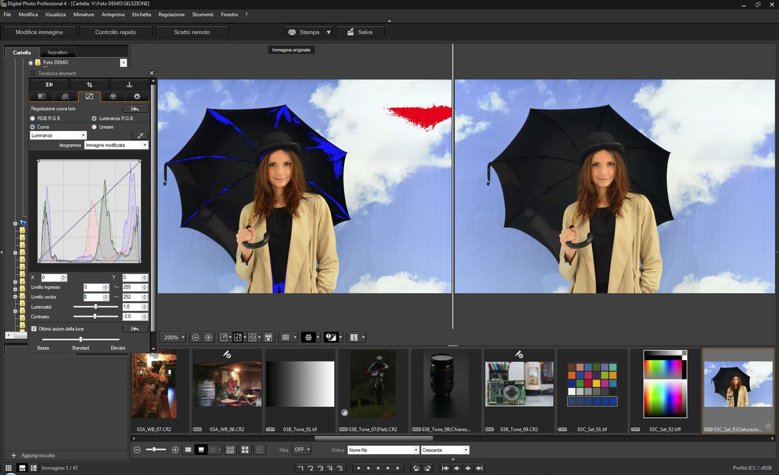Screen dimensions: 779x475
Task: Click the Controllo rapido button
Action: click(116, 32)
